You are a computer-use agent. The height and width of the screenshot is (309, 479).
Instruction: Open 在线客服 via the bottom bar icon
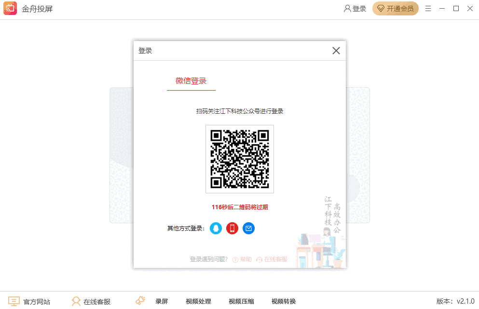tap(76, 301)
